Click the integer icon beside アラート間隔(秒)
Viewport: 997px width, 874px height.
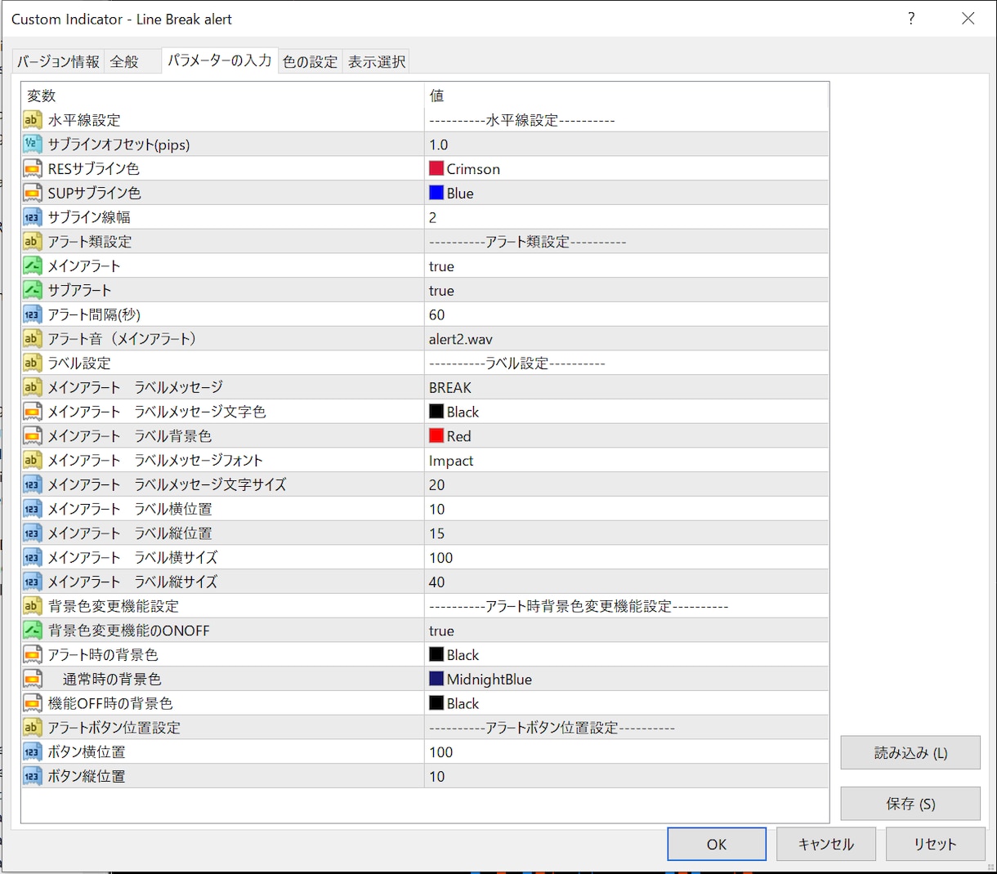click(x=32, y=314)
